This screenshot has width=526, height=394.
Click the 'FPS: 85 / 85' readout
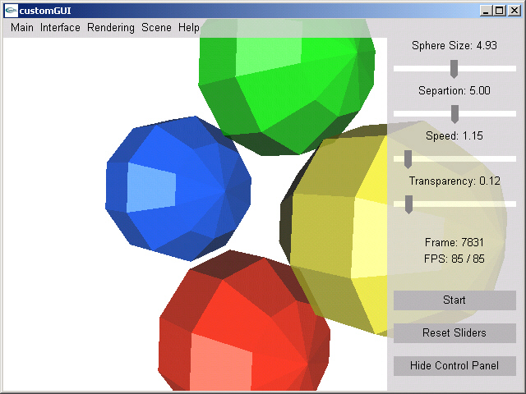click(454, 259)
